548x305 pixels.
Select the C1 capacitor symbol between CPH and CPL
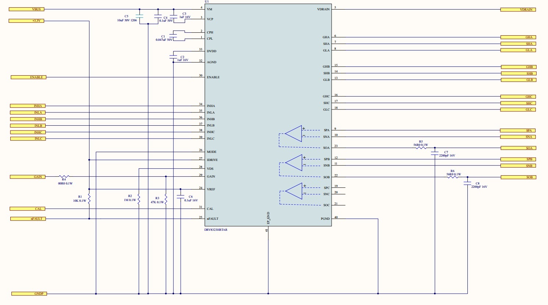173,36
